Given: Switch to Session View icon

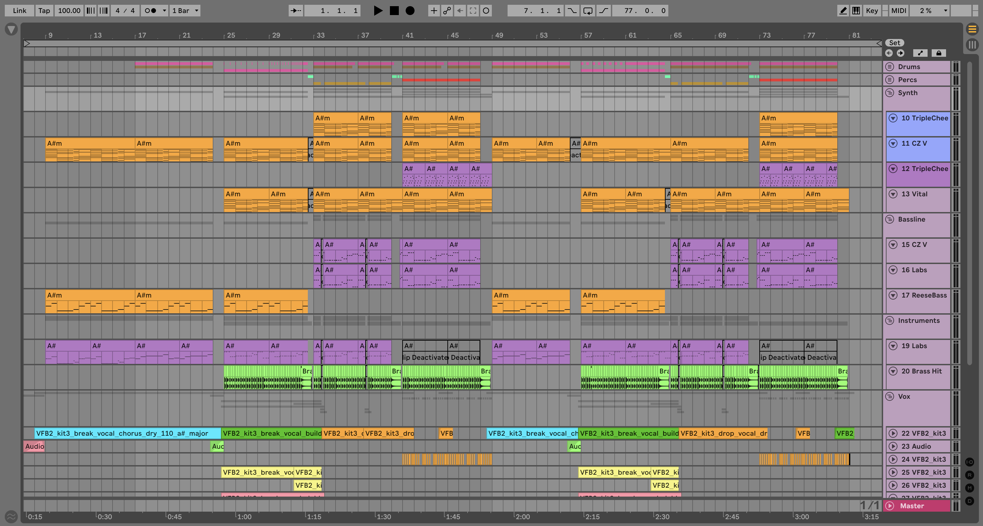Looking at the screenshot, I should point(972,44).
